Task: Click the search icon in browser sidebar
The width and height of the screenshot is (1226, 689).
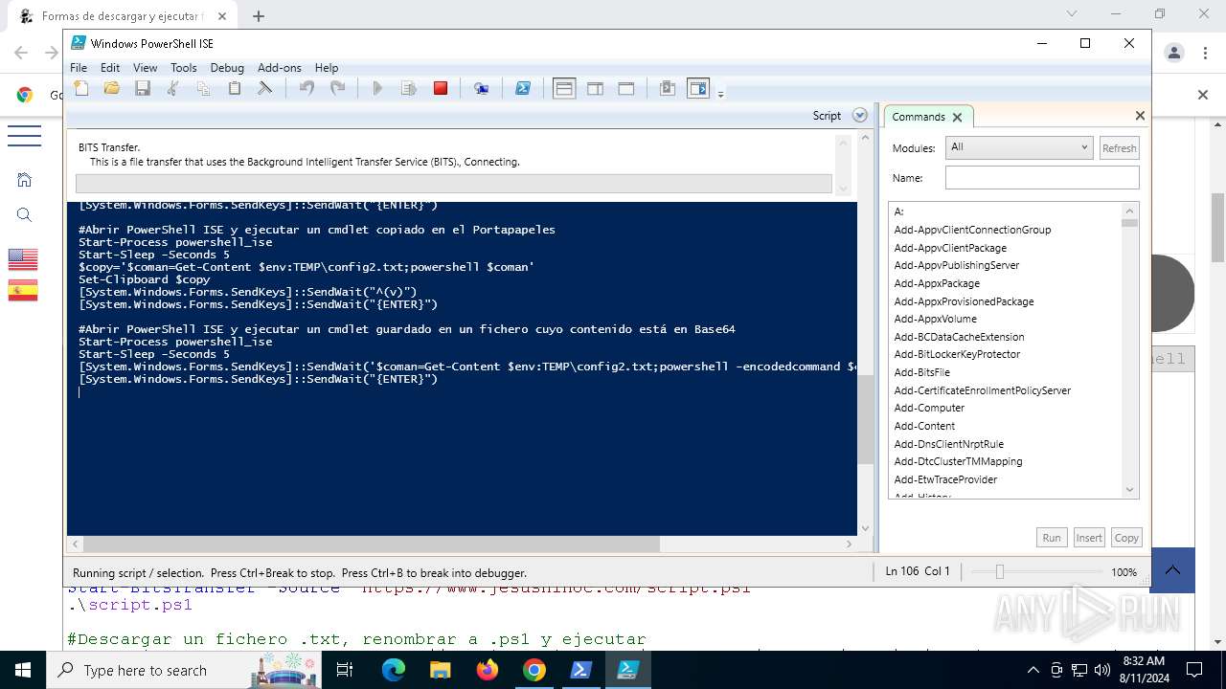Action: (25, 214)
